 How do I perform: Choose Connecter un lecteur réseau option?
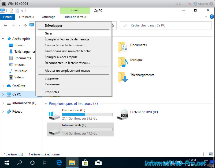(66, 45)
